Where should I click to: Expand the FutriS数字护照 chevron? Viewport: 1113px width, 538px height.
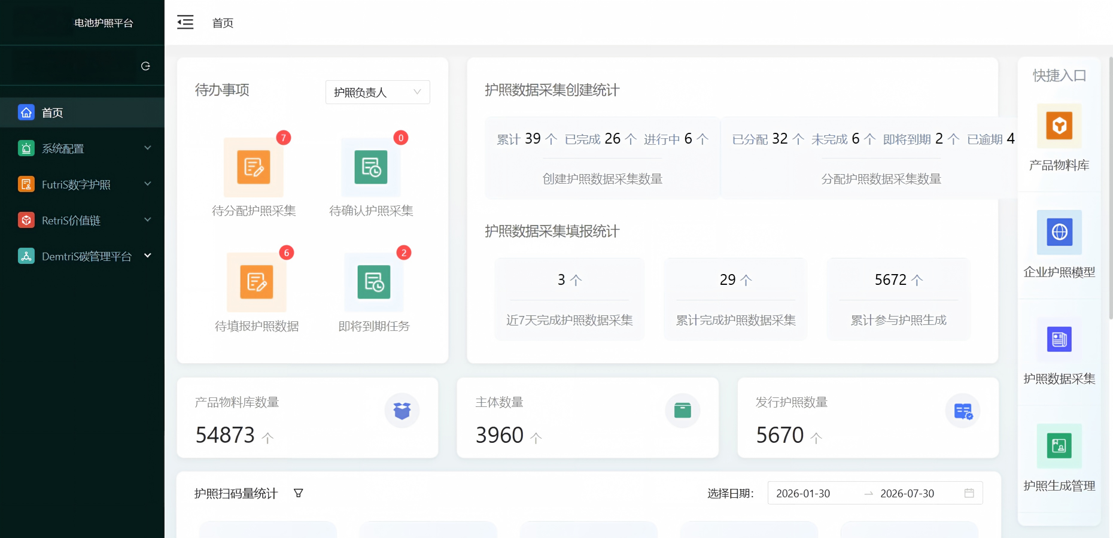tap(148, 184)
